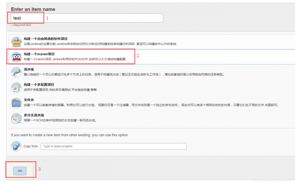Click the freestyle project description text
The width and height of the screenshot is (295, 184).
100,44
